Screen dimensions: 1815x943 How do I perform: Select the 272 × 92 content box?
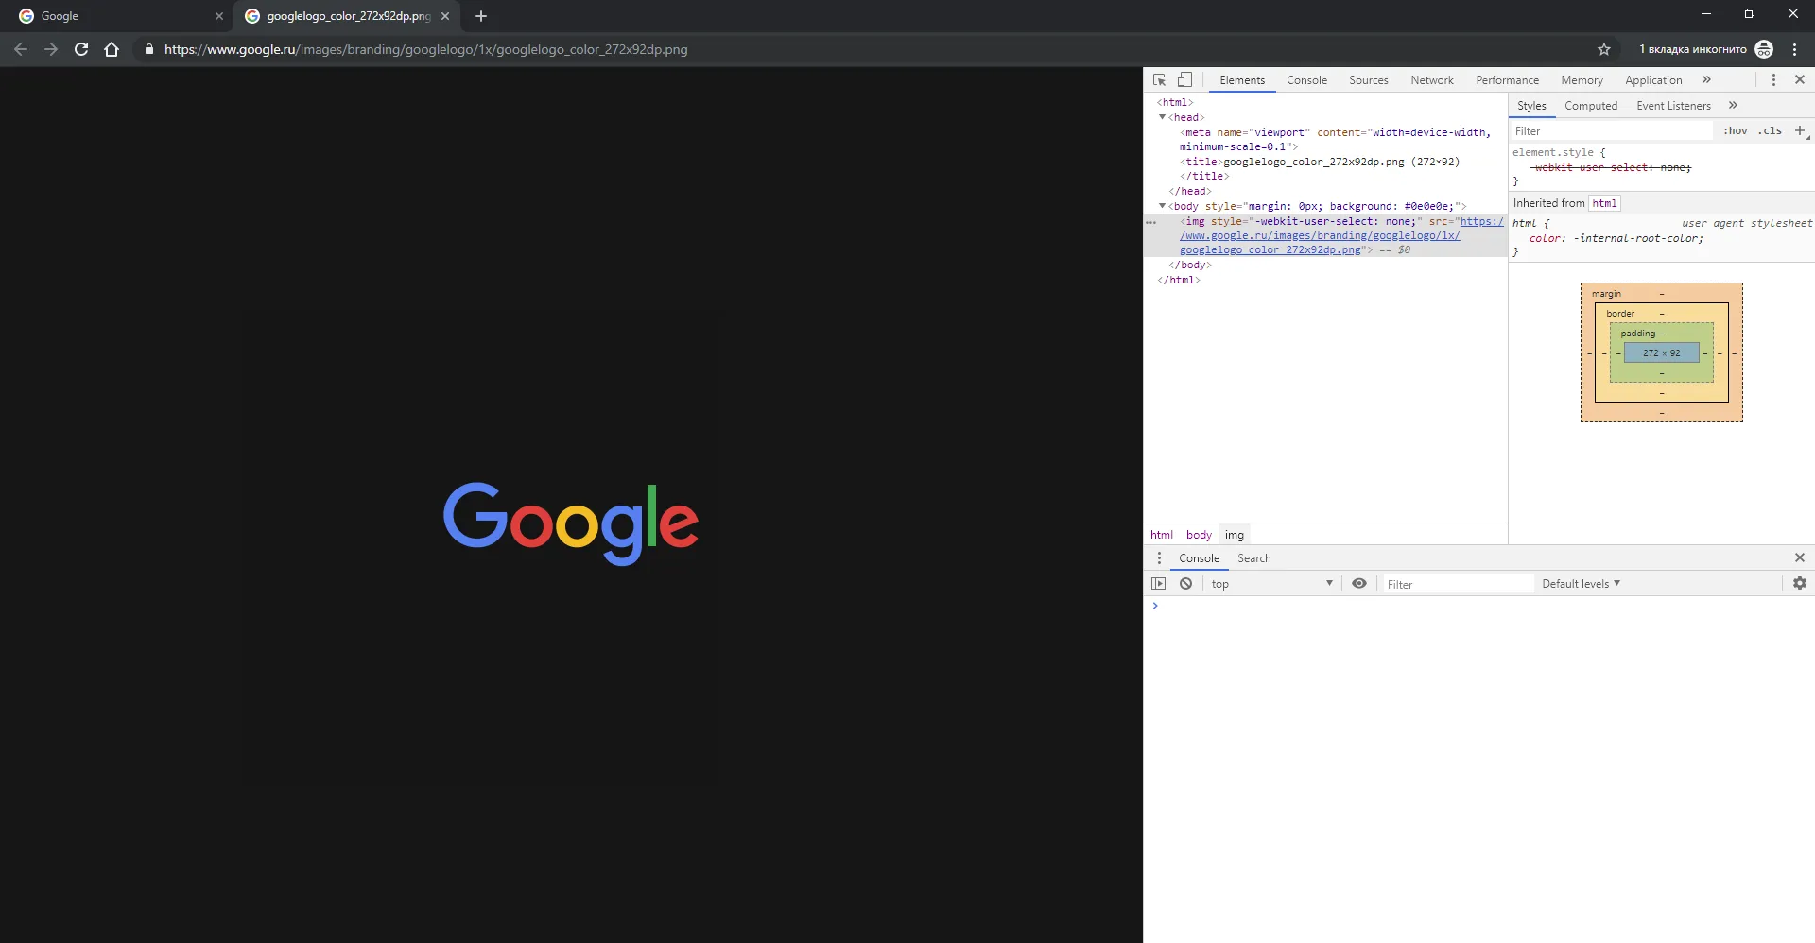click(x=1661, y=353)
